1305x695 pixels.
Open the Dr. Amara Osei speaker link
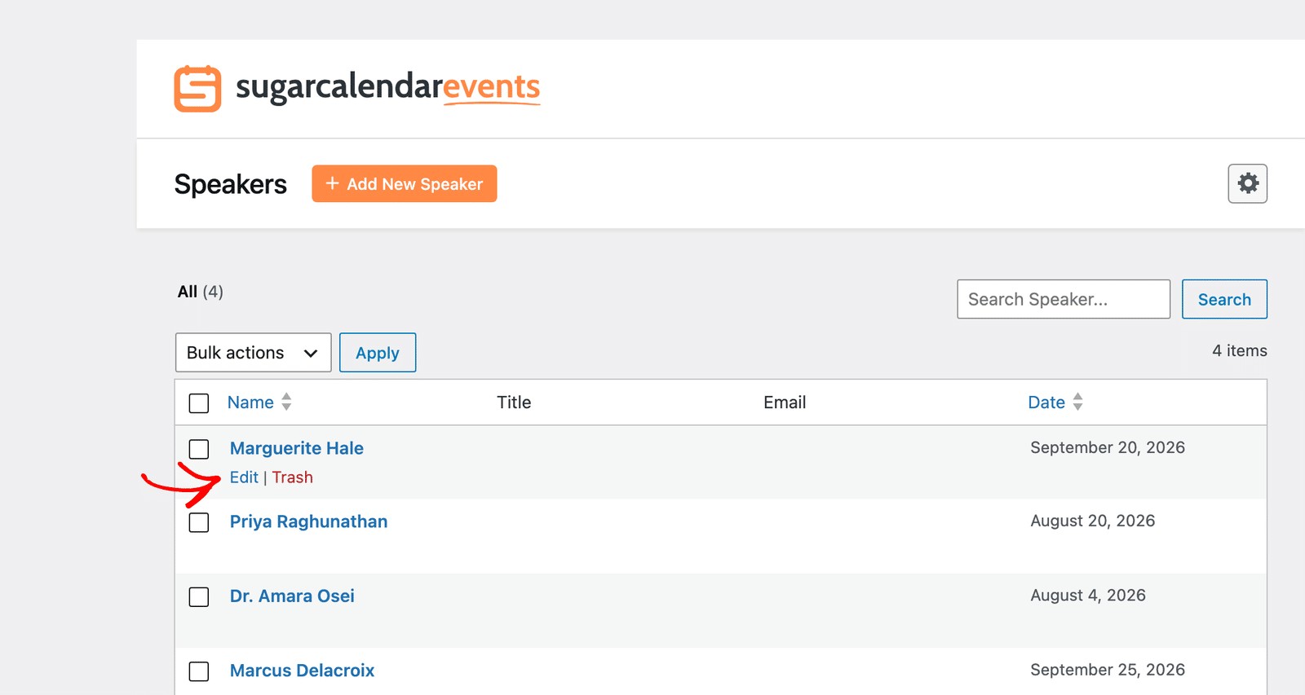click(292, 596)
